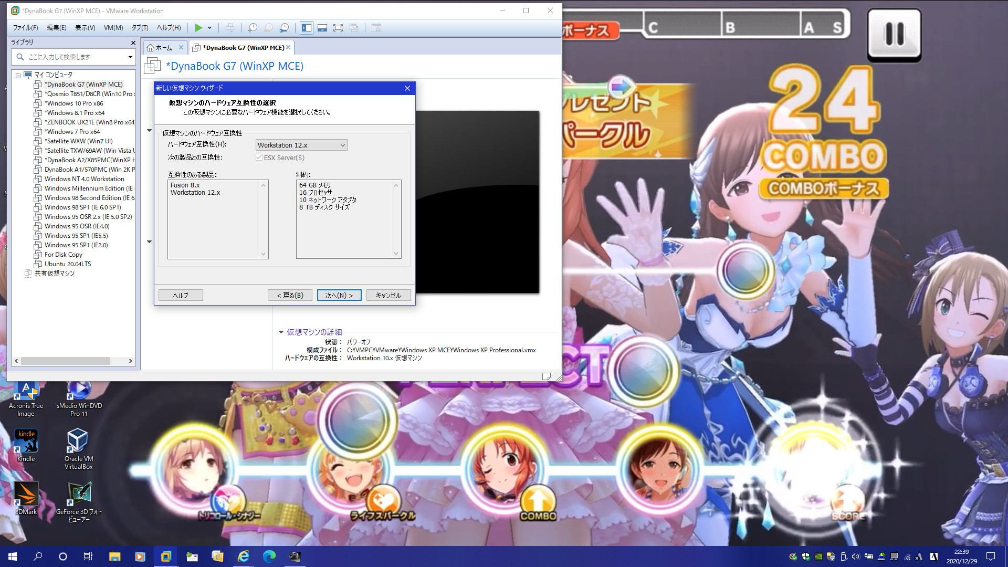Toggle the ESX Server(S) checkbox
1008x567 pixels.
[259, 157]
